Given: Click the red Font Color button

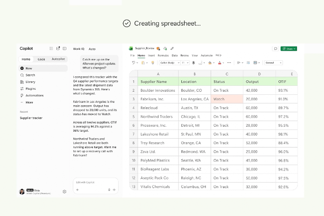Looking at the screenshot, I should [220, 63].
